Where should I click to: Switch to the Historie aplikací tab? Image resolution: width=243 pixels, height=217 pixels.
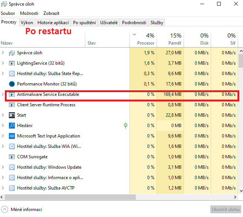click(53, 23)
